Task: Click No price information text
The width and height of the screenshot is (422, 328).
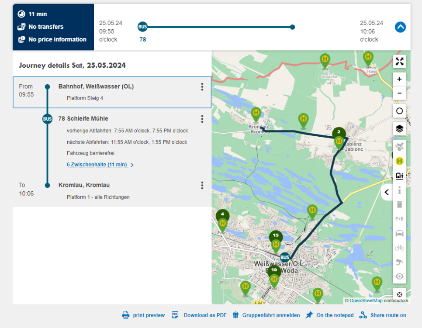Action: pos(57,39)
